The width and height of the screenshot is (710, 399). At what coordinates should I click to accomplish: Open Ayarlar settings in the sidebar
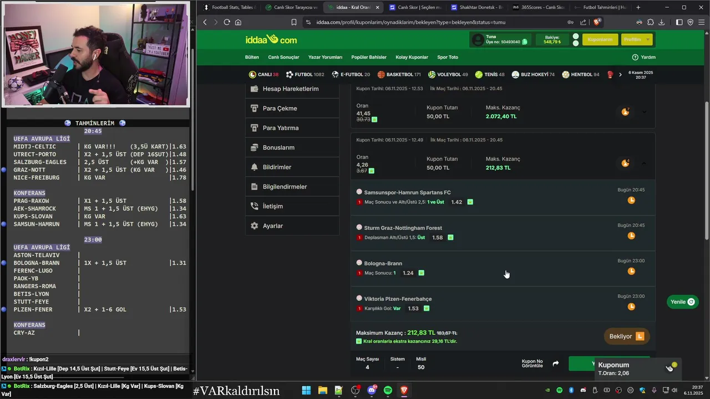[x=292, y=226]
